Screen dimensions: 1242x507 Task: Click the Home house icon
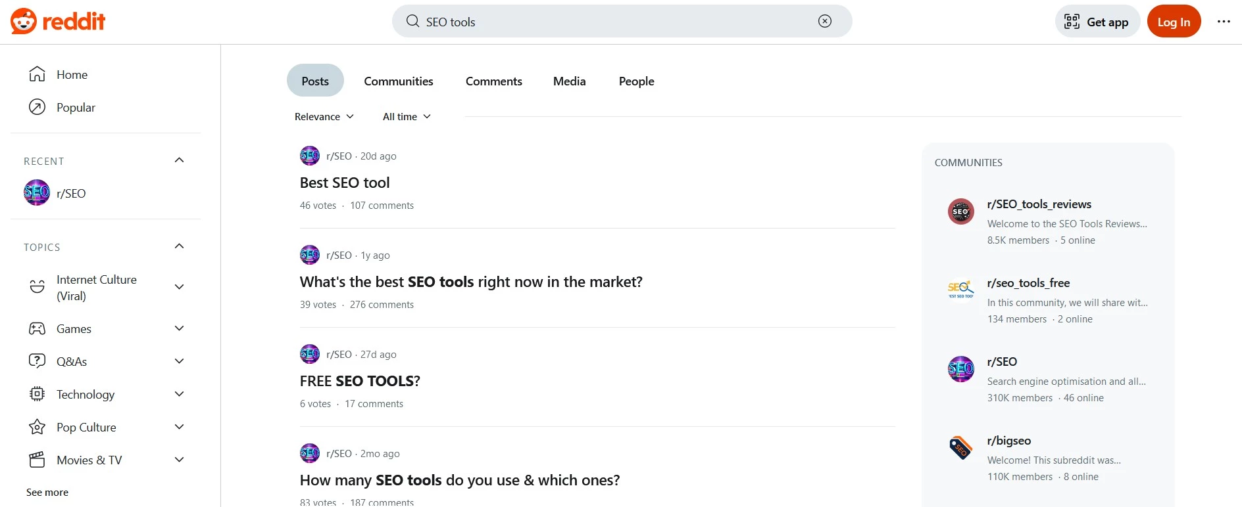(x=37, y=74)
